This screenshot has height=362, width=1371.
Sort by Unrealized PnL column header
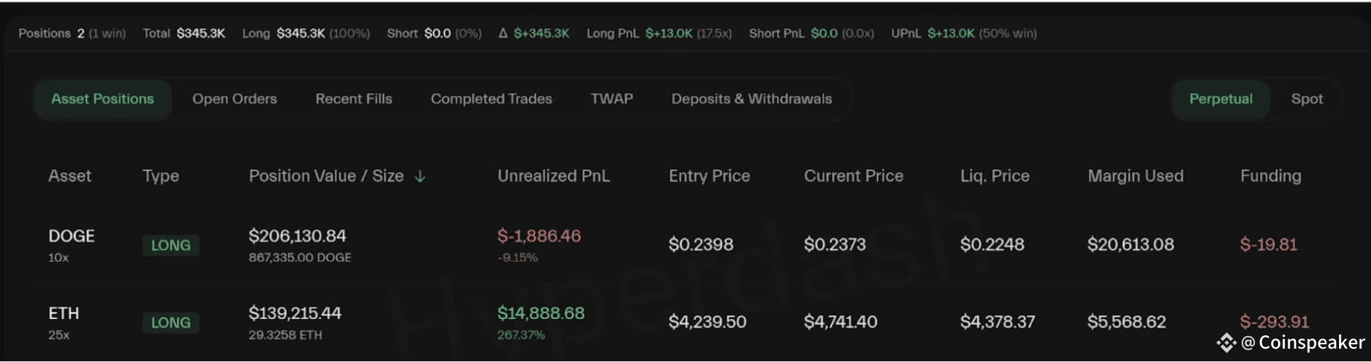pyautogui.click(x=554, y=177)
